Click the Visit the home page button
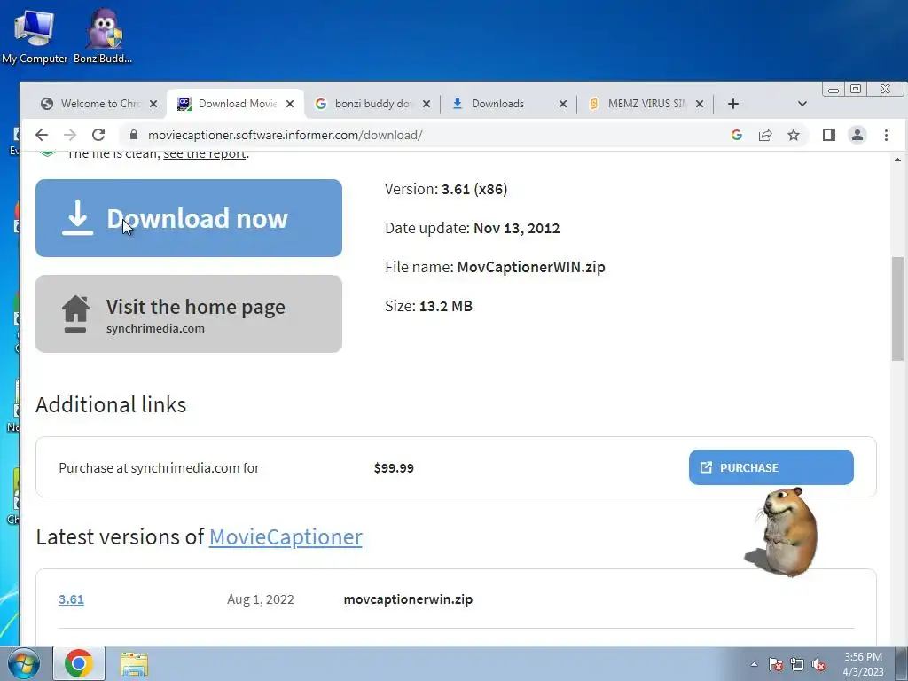Screen dimensions: 908x681 point(189,314)
